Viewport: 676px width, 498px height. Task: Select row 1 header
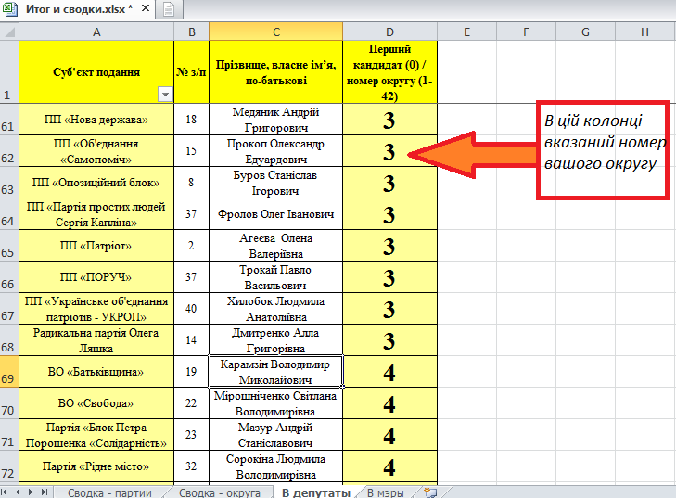pyautogui.click(x=9, y=72)
